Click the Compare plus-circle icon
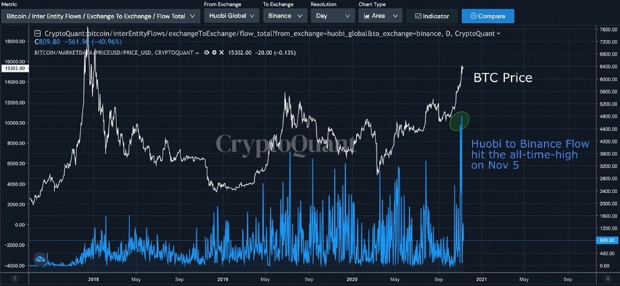 [473, 16]
